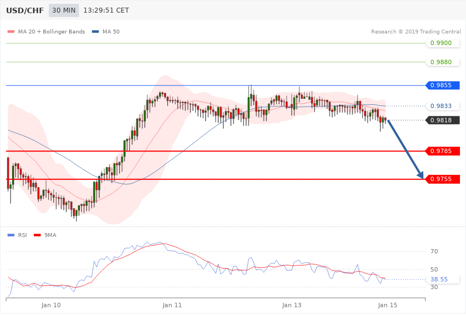This screenshot has width=466, height=316.
Task: Click the Jan 15 date axis label
Action: pos(388,305)
